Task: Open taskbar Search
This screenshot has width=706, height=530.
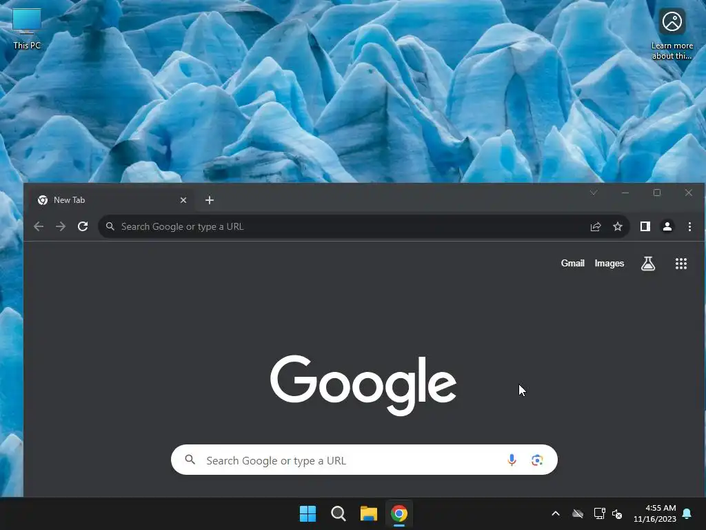Action: pos(338,513)
